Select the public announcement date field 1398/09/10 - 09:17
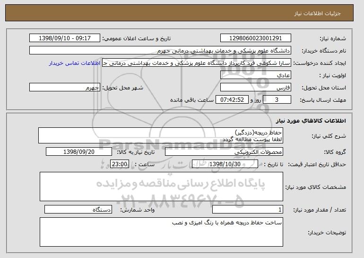Image resolution: width=364 pixels, height=258 pixels. point(65,38)
